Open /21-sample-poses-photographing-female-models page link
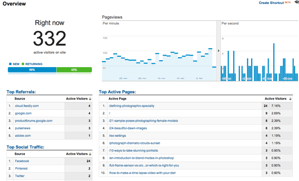 (x=144, y=121)
